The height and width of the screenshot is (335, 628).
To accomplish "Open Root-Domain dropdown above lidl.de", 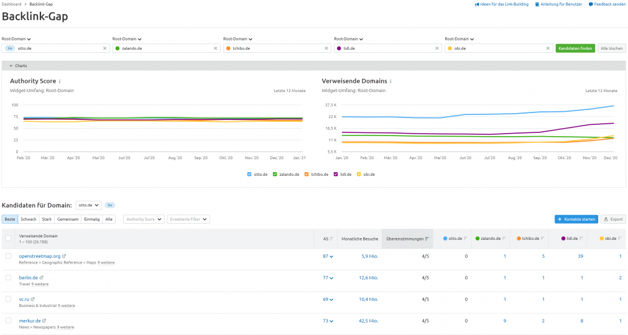I will (348, 39).
